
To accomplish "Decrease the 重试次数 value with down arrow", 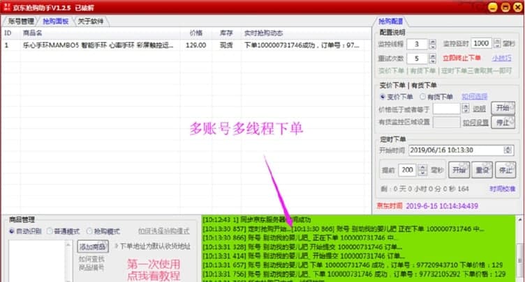I will pos(432,61).
